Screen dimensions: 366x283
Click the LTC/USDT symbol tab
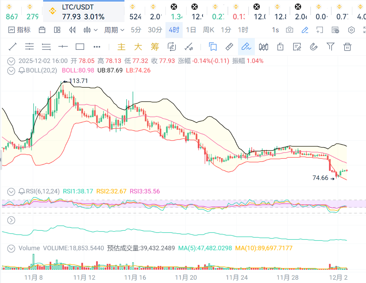click(83, 12)
